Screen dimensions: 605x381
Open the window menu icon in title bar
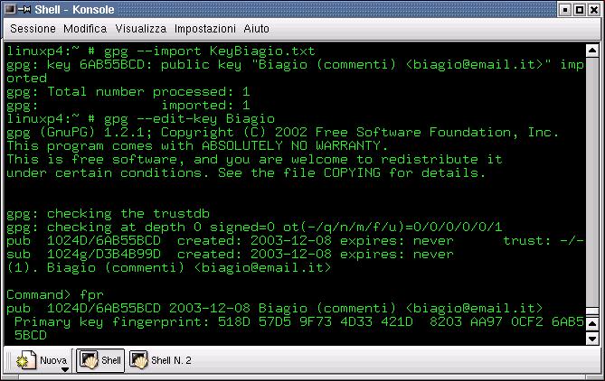[9, 9]
